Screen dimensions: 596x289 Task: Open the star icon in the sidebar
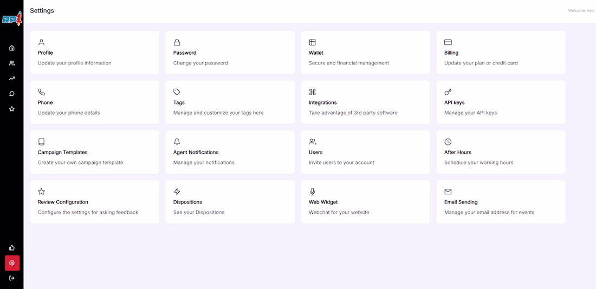12,109
